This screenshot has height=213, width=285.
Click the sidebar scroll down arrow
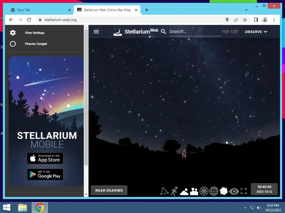pos(86,194)
